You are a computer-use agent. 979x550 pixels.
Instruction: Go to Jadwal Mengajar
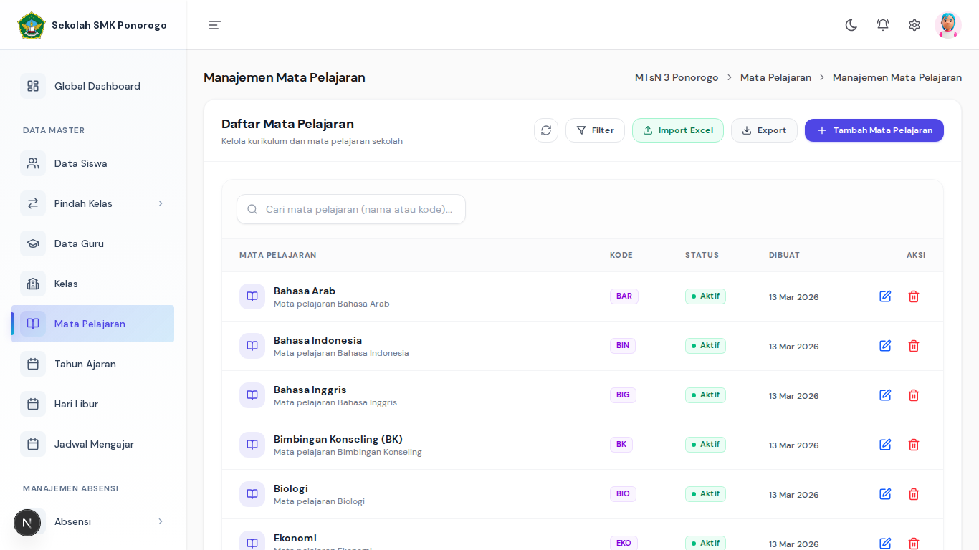[93, 444]
